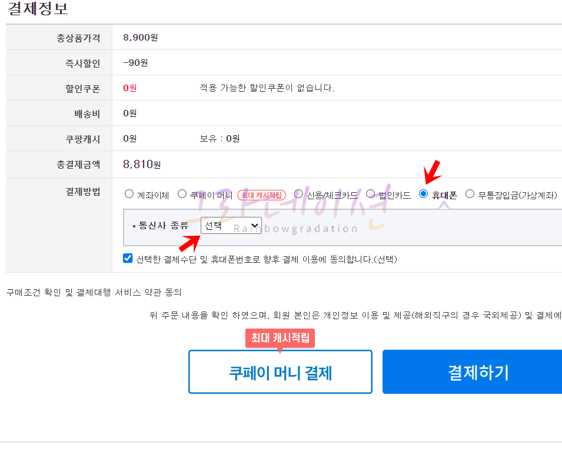The image size is (562, 452).
Task: Click the 8,810원 total payment amount
Action: click(142, 164)
